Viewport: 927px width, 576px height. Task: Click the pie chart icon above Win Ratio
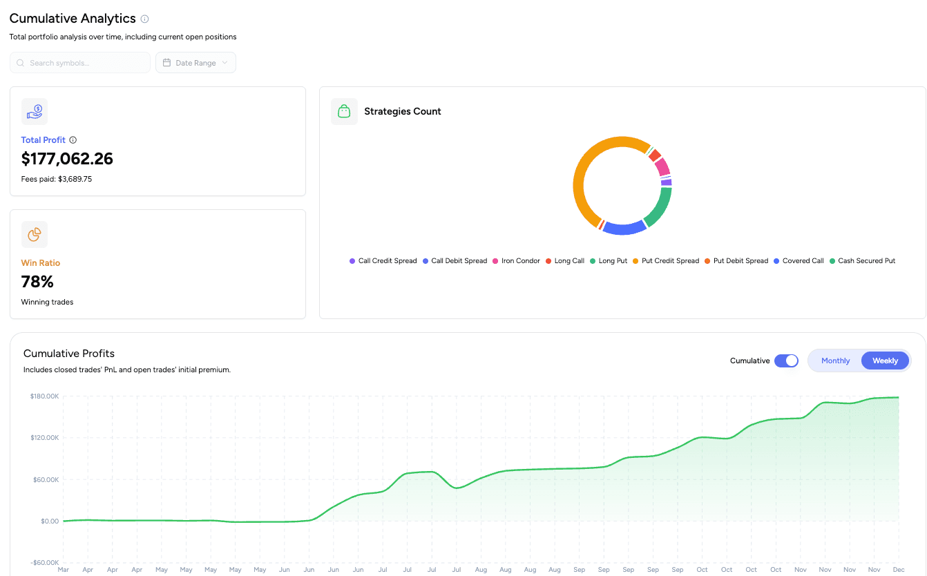click(x=34, y=234)
